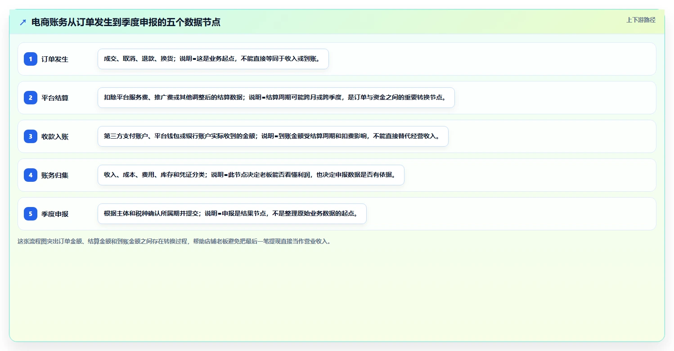Select the 季度申报 step label
674x351 pixels.
click(x=55, y=214)
